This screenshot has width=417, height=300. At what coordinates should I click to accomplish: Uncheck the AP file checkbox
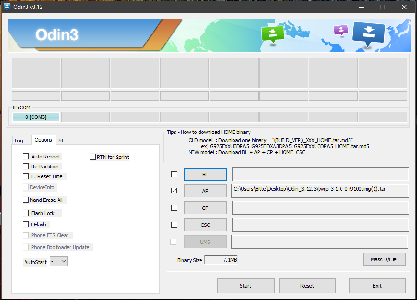coord(174,191)
